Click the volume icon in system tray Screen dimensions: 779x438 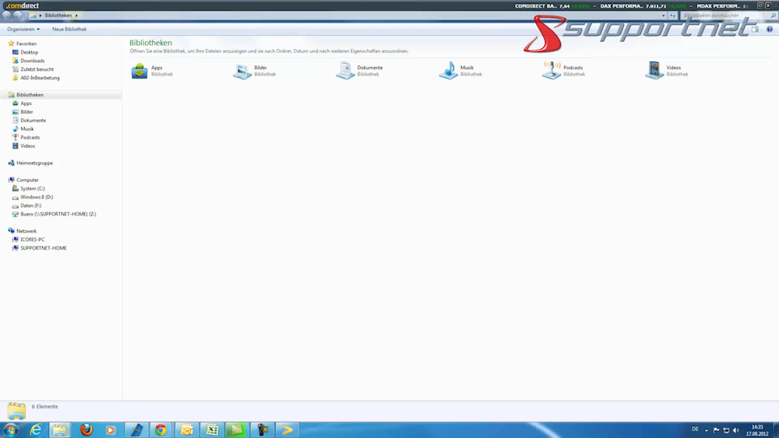736,430
